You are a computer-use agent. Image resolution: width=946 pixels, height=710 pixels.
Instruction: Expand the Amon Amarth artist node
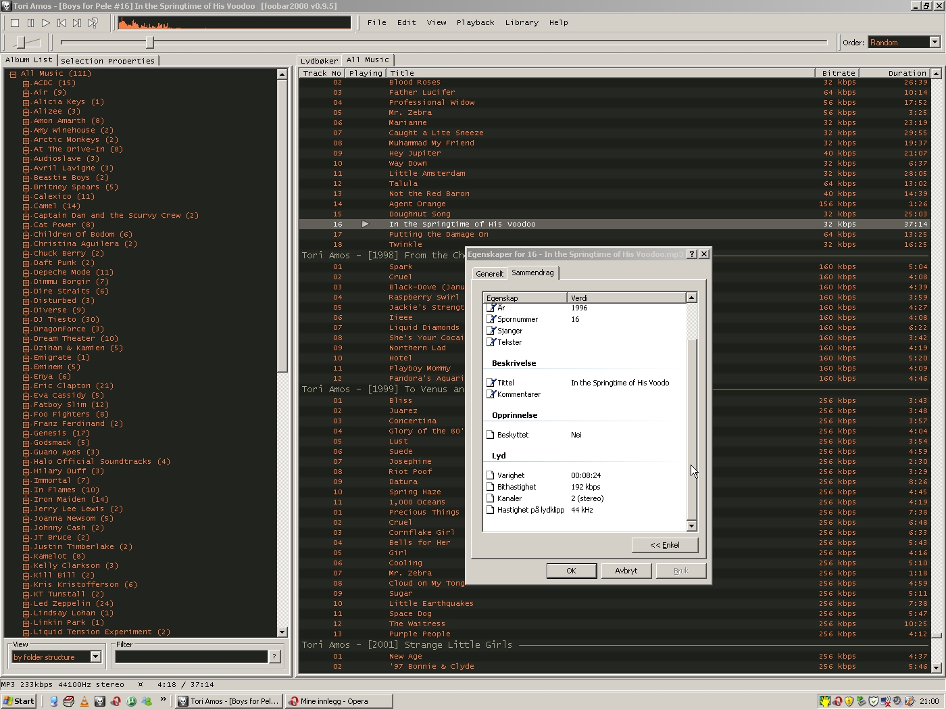point(26,121)
